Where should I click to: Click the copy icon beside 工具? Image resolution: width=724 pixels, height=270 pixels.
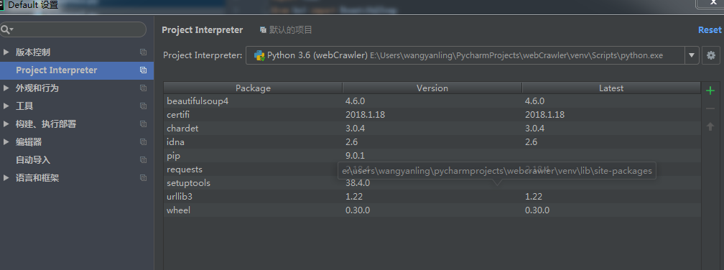[x=143, y=106]
